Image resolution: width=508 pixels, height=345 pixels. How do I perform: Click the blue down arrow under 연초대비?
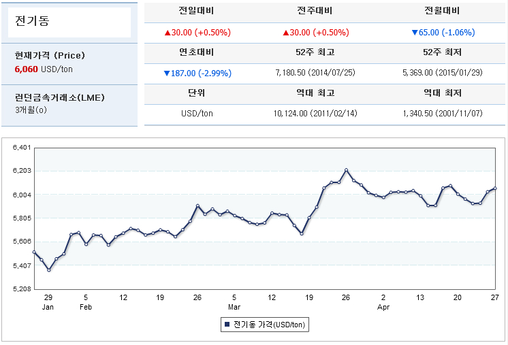[167, 73]
